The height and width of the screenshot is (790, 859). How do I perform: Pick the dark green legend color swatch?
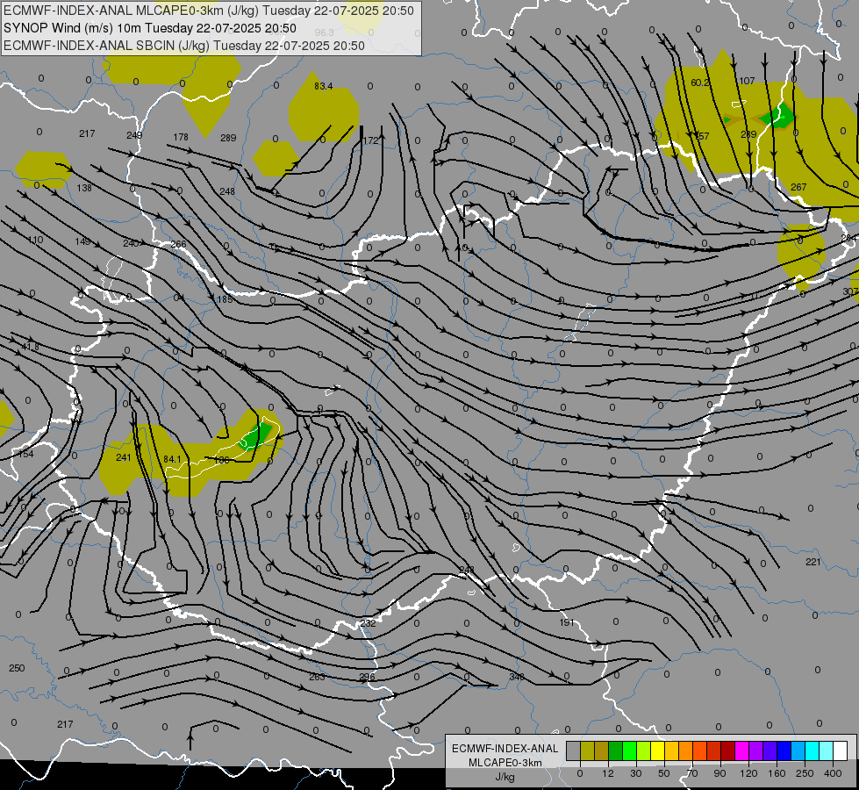click(615, 750)
